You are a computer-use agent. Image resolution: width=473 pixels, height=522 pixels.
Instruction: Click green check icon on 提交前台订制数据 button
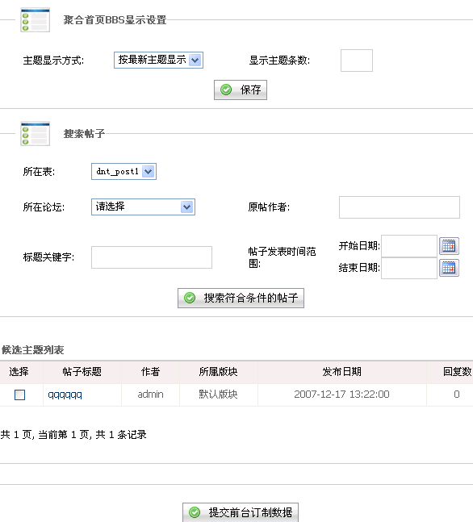click(x=195, y=512)
